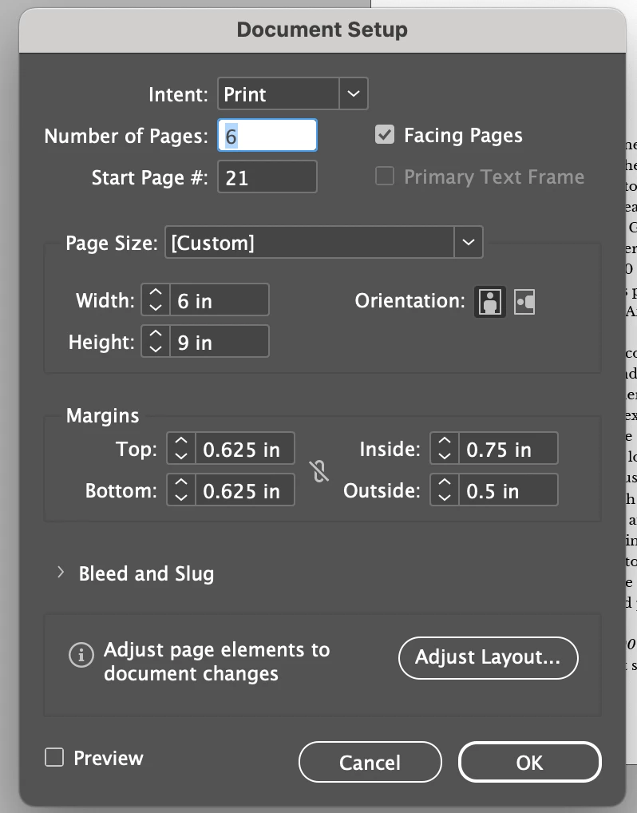
Task: Decrease Height with the down stepper arrow
Action: point(156,349)
